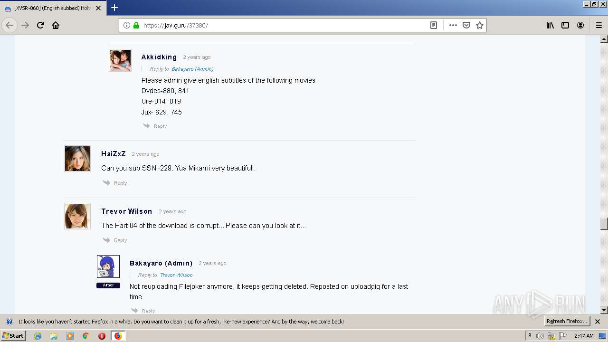Launch Google Chrome from the taskbar

tap(86, 336)
